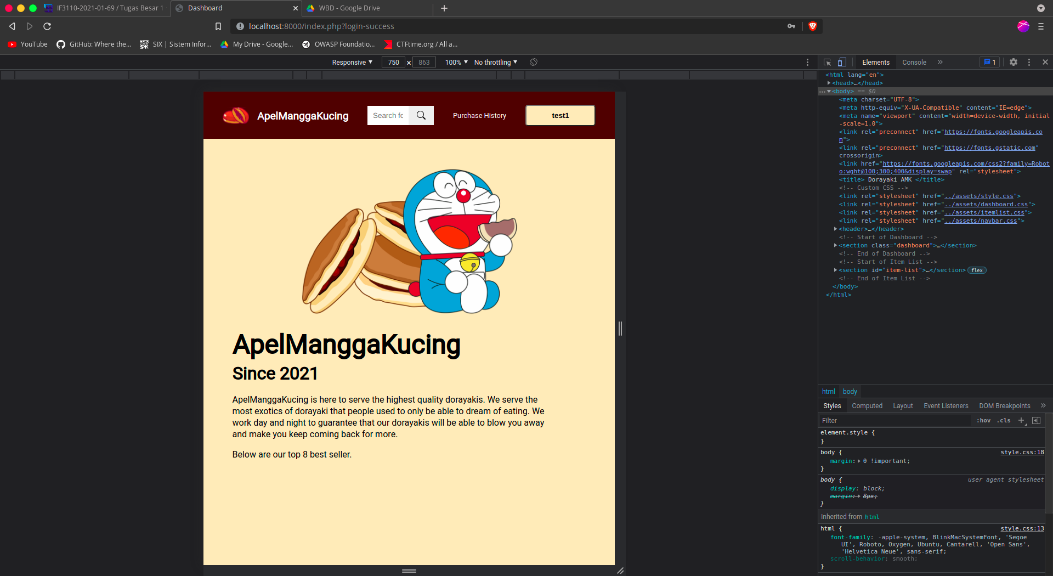Click the search magnifier button on the page
The width and height of the screenshot is (1053, 576).
click(x=421, y=116)
